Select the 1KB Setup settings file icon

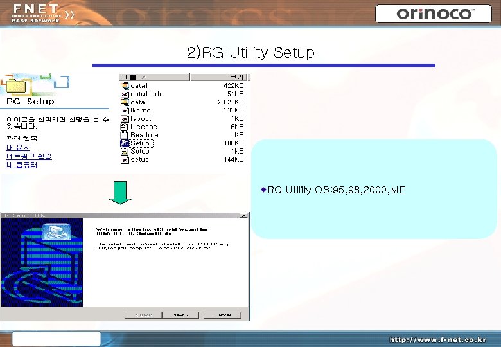(125, 152)
